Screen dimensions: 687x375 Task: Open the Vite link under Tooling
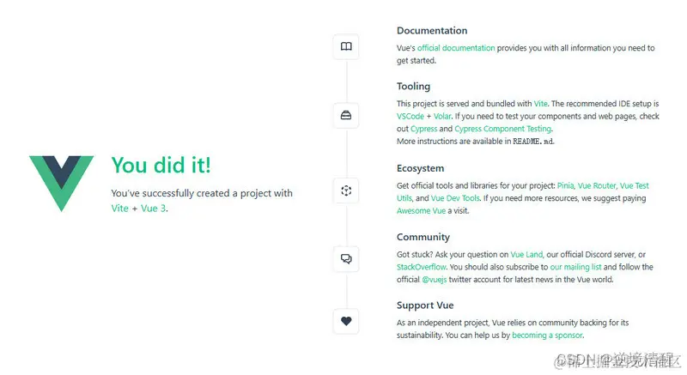pos(540,103)
